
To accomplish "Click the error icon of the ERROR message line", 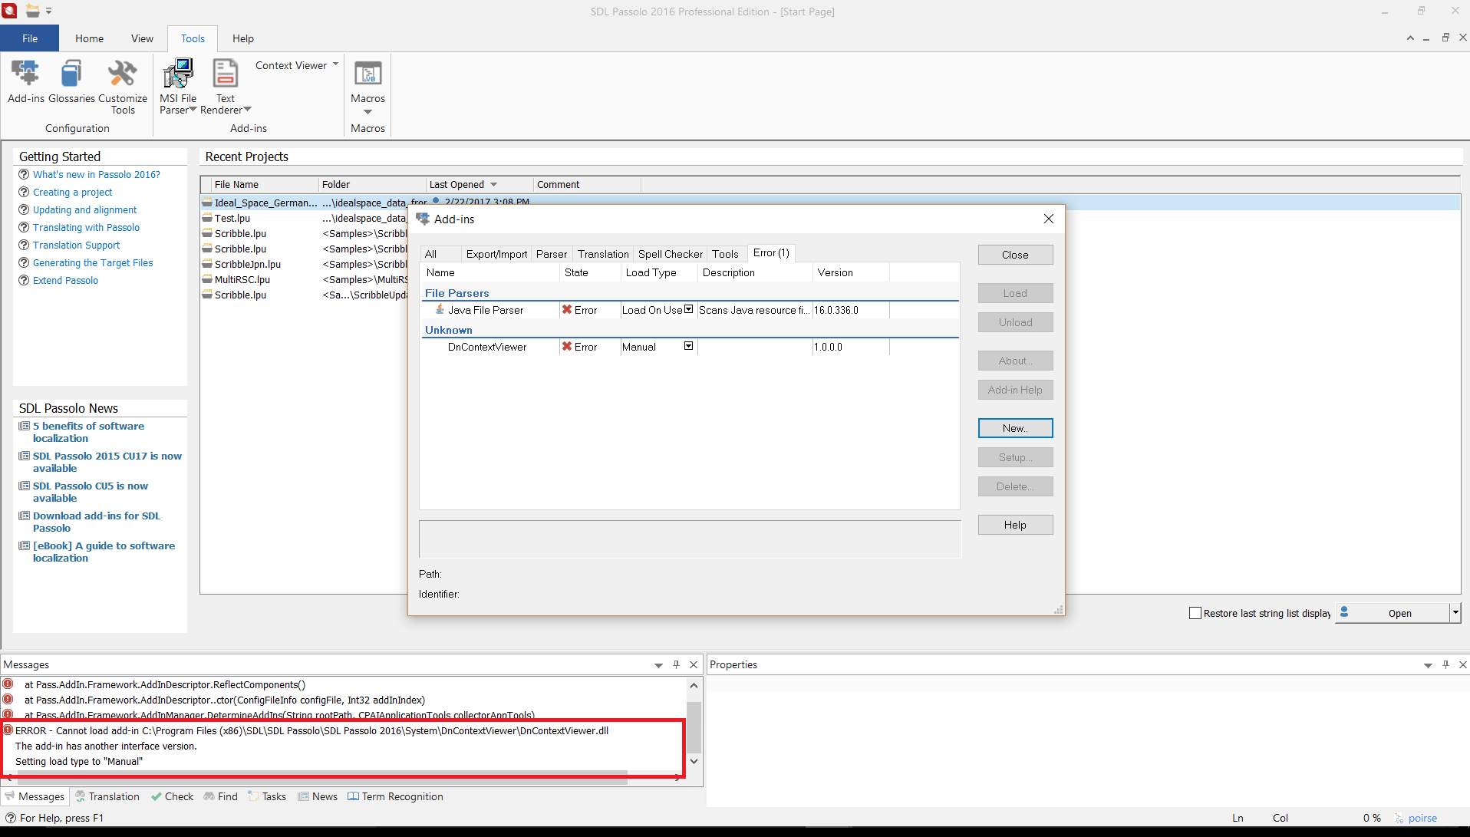I will click(x=8, y=730).
